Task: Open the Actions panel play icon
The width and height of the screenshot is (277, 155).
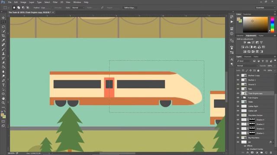Action: coord(232,22)
